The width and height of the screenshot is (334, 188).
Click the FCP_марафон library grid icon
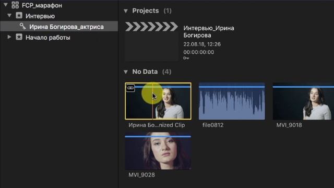click(x=15, y=5)
